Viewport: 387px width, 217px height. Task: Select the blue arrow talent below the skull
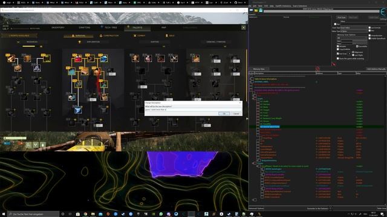click(78, 110)
